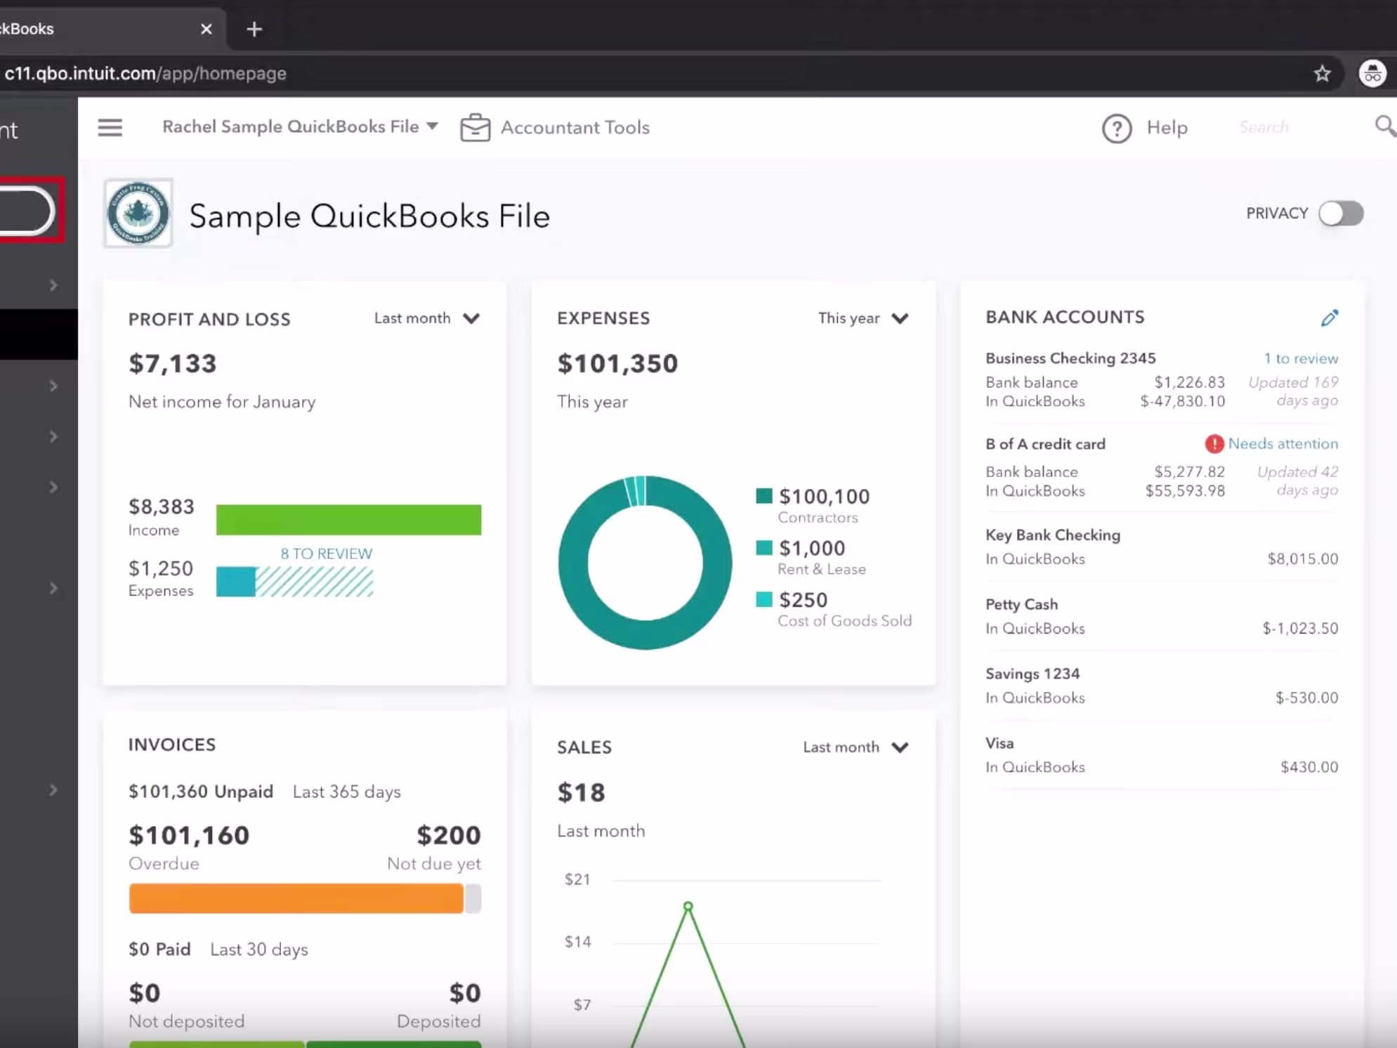Click the orange overdue invoices bar
The height and width of the screenshot is (1048, 1397).
tap(296, 898)
